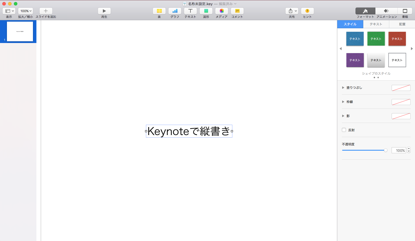Insert a chart using the グラフ icon
This screenshot has height=241, width=415.
tap(175, 11)
